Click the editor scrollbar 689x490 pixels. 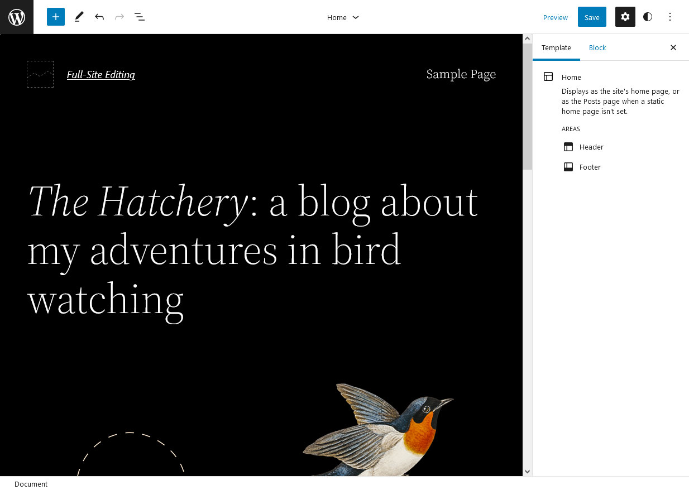coord(527,100)
